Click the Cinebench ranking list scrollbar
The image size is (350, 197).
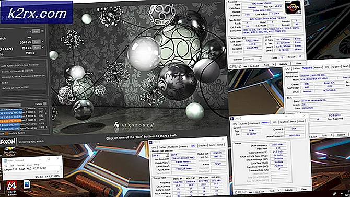(46, 119)
